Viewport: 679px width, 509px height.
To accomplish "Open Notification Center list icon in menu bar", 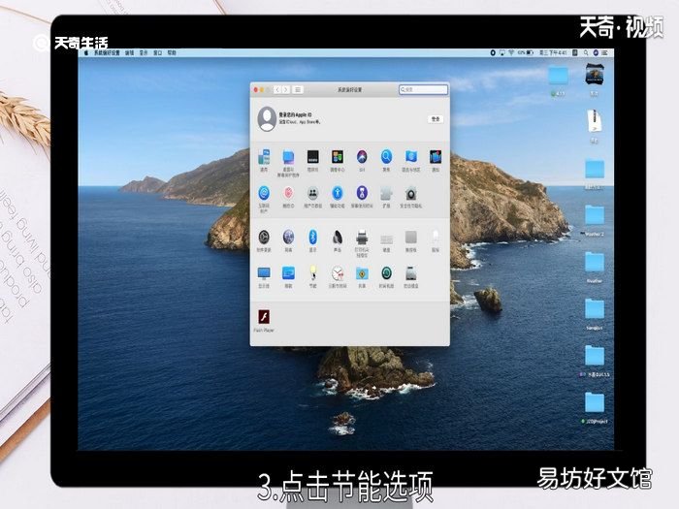I will tap(604, 52).
